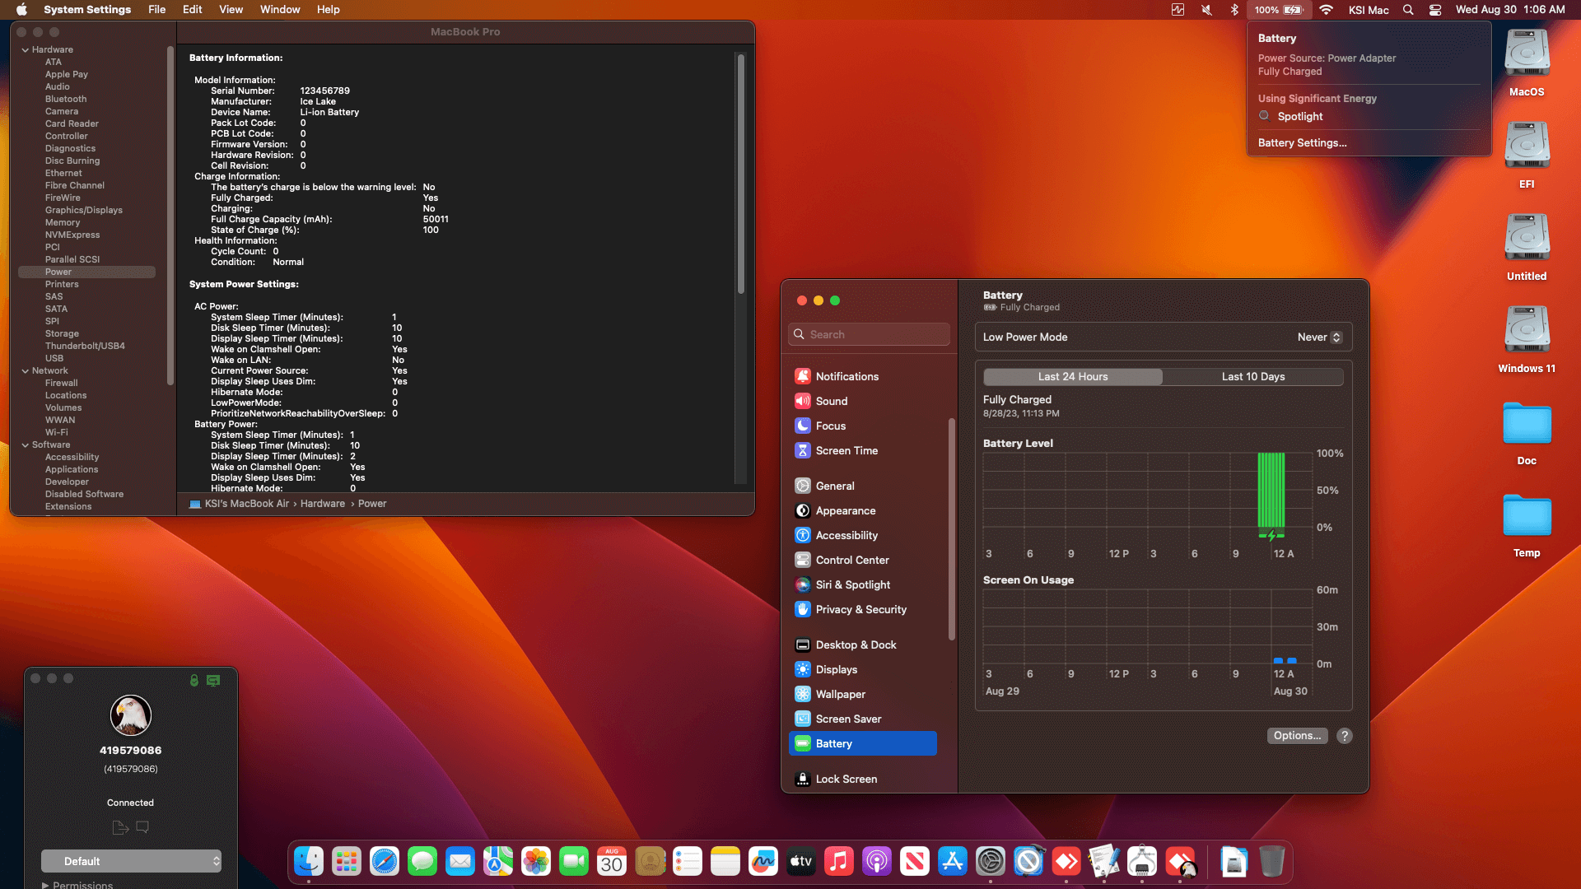The image size is (1581, 889).
Task: Click the Spotlight energy usage entry
Action: tap(1299, 116)
